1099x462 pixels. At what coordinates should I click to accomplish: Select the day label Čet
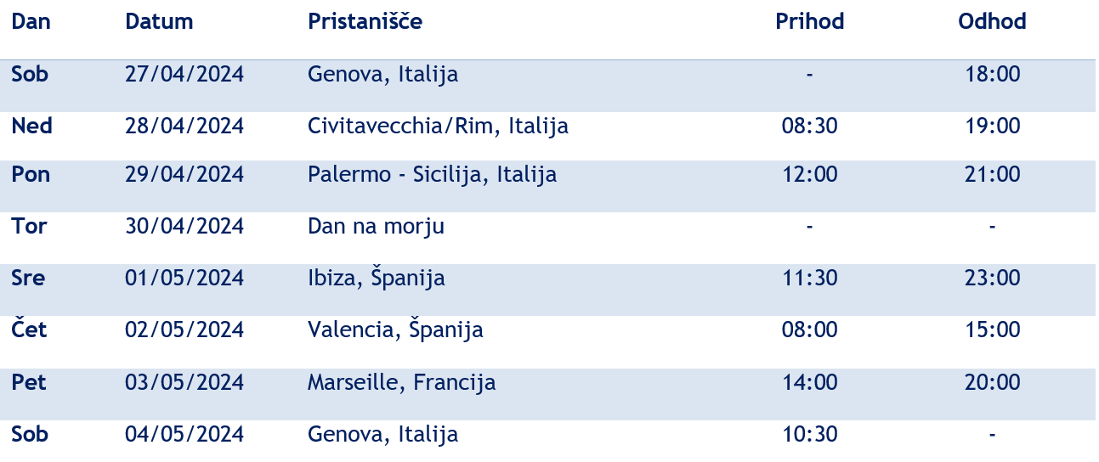(29, 330)
